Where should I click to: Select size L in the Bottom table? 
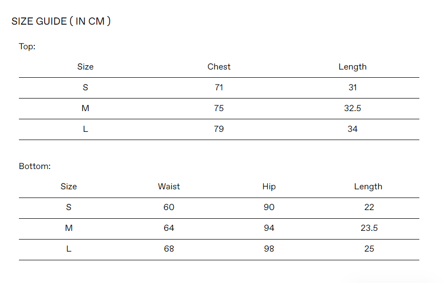[69, 249]
